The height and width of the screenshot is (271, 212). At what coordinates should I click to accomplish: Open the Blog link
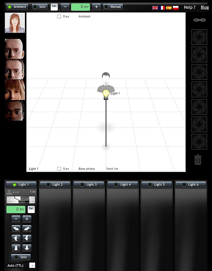pyautogui.click(x=205, y=7)
